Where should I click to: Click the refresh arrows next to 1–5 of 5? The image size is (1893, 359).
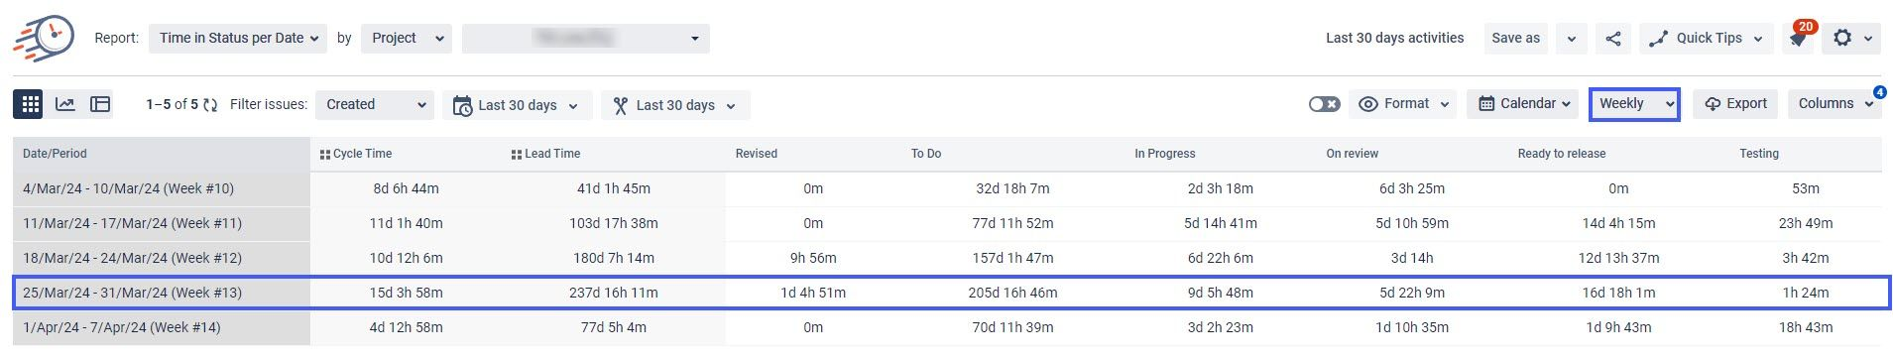[210, 105]
